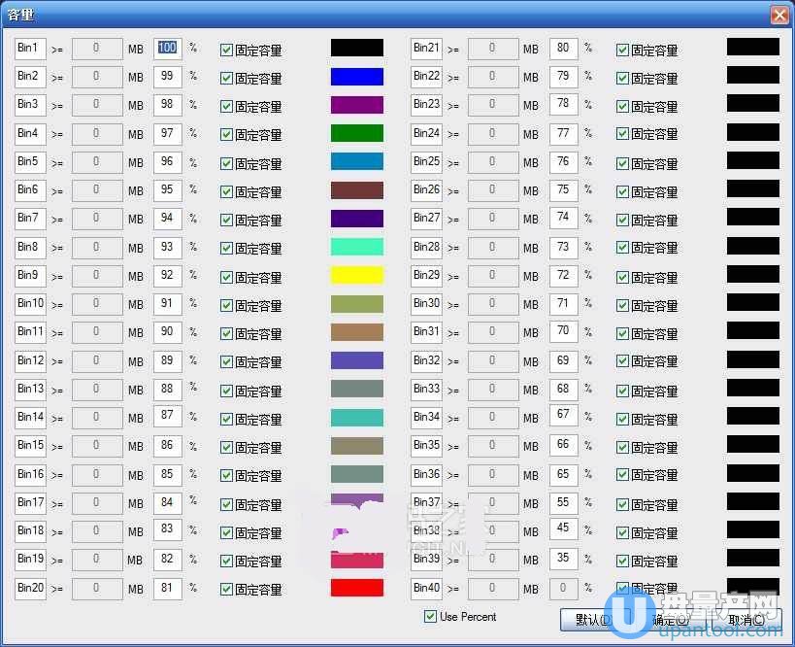This screenshot has width=795, height=647.
Task: Toggle the 固定容量 checkbox for Bin25
Action: click(623, 163)
